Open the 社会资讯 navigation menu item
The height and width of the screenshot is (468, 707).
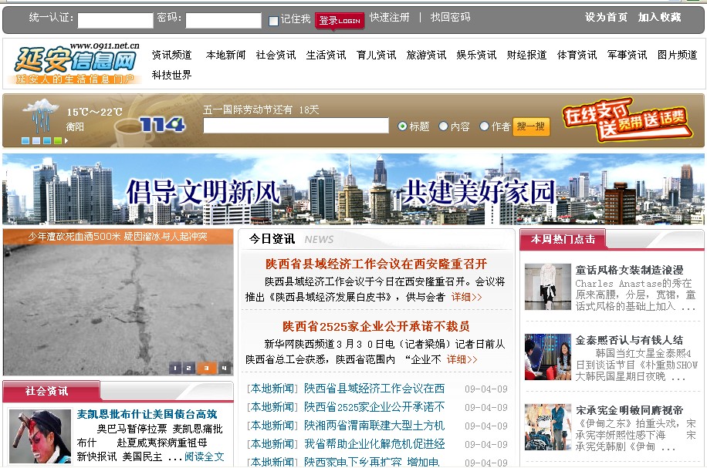[276, 55]
